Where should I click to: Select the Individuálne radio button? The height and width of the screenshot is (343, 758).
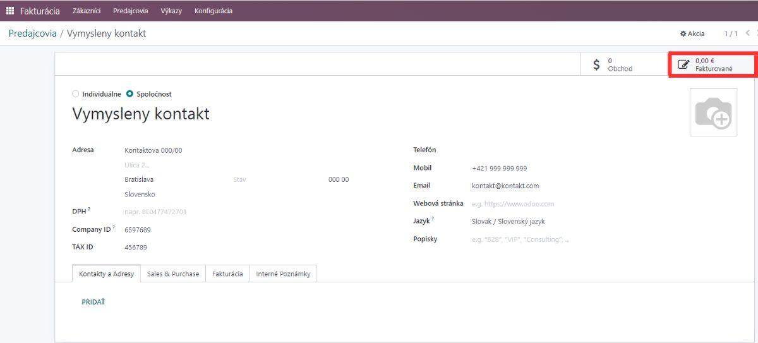click(76, 94)
